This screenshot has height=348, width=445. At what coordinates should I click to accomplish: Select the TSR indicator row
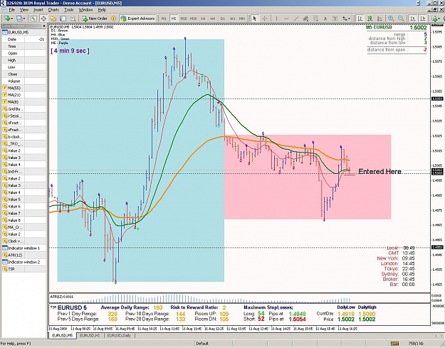23,269
